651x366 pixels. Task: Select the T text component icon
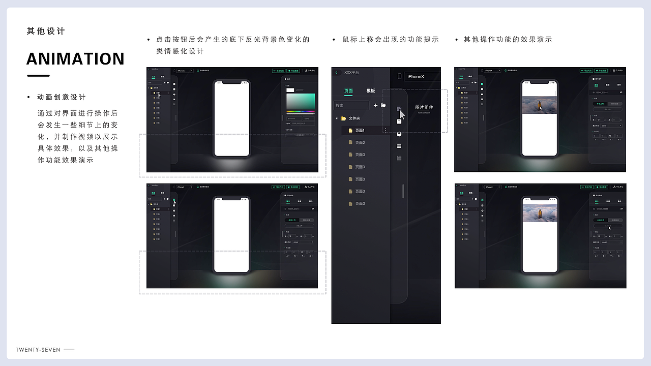[x=399, y=121]
